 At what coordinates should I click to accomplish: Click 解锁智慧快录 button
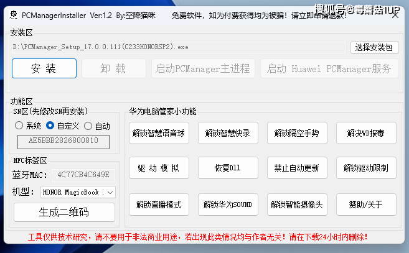(x=228, y=133)
